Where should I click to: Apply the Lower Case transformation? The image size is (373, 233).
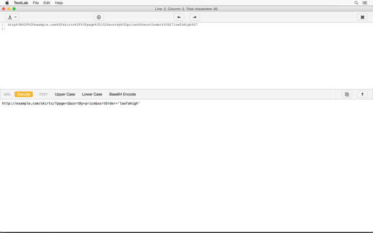pyautogui.click(x=92, y=94)
